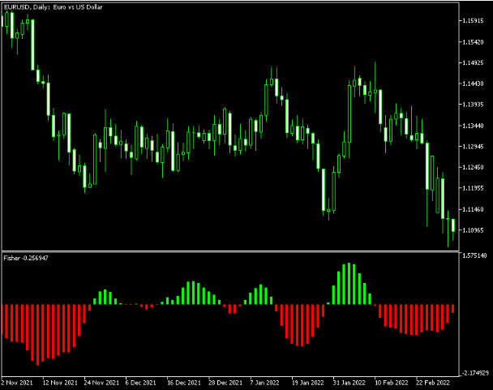The width and height of the screenshot is (493, 390).
Task: Click the 24 Nov 2021 date marker
Action: pos(102,383)
